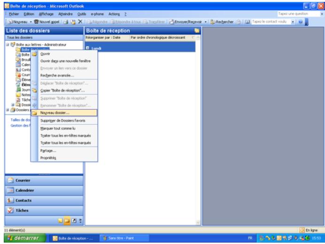Image resolution: width=325 pixels, height=244 pixels.
Task: Open the address book icon in the toolbar
Action: [247, 22]
